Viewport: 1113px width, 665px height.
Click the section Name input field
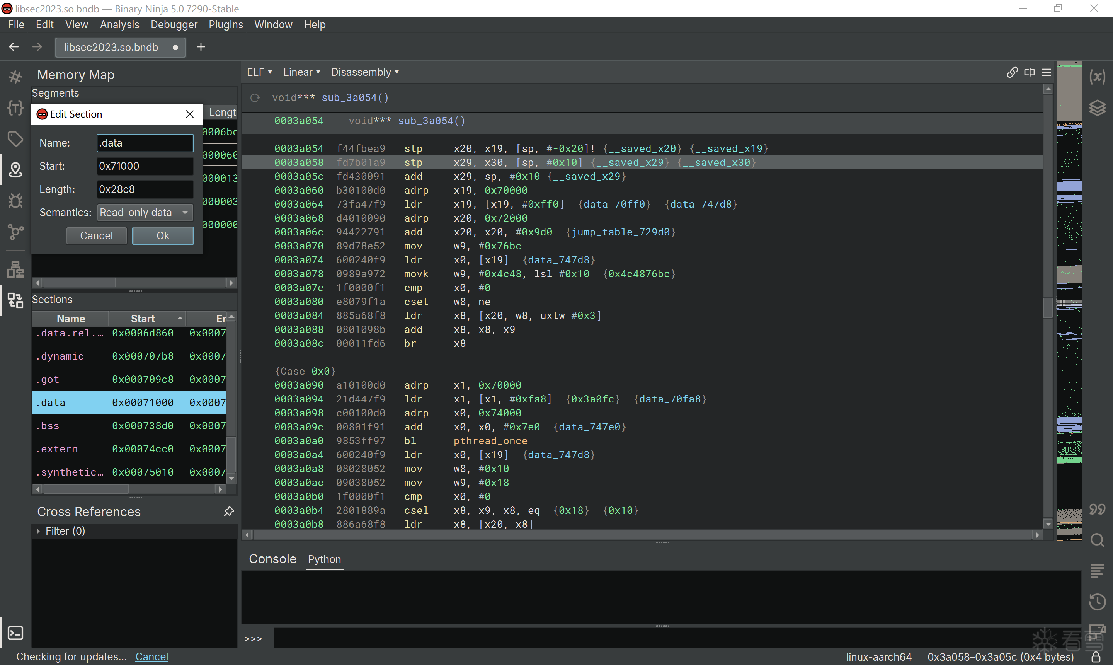(145, 143)
